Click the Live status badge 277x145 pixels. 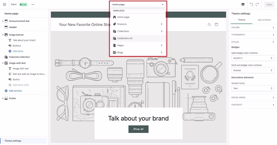tap(23, 5)
